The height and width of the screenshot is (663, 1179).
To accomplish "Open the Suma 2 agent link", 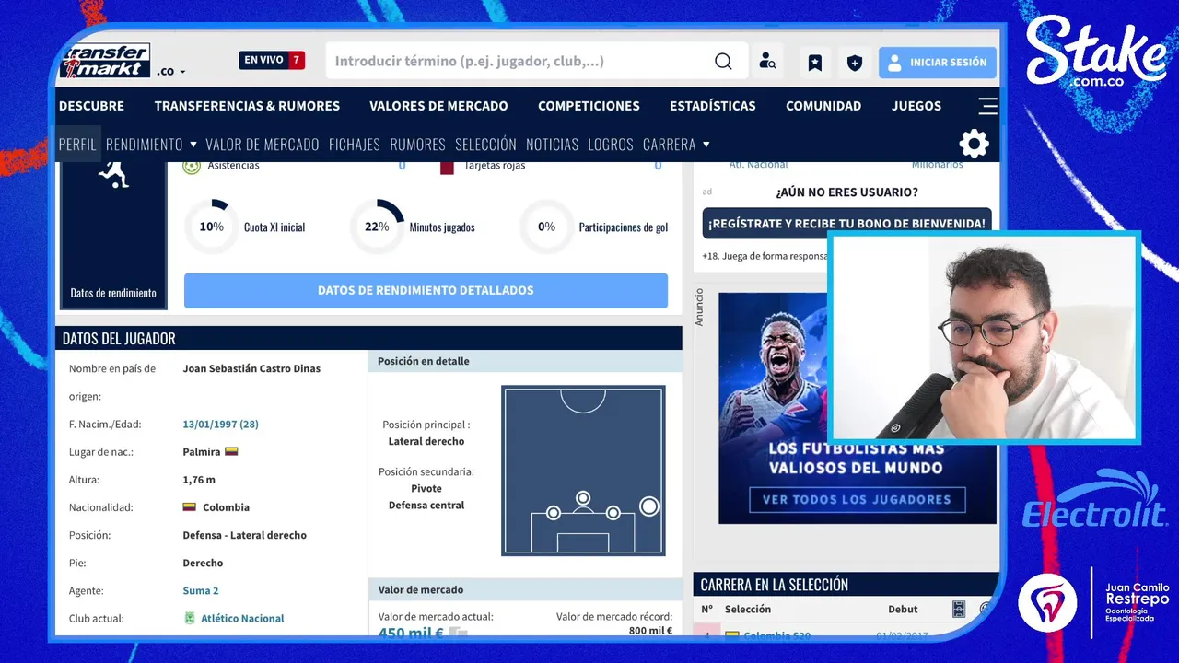I will (x=201, y=590).
